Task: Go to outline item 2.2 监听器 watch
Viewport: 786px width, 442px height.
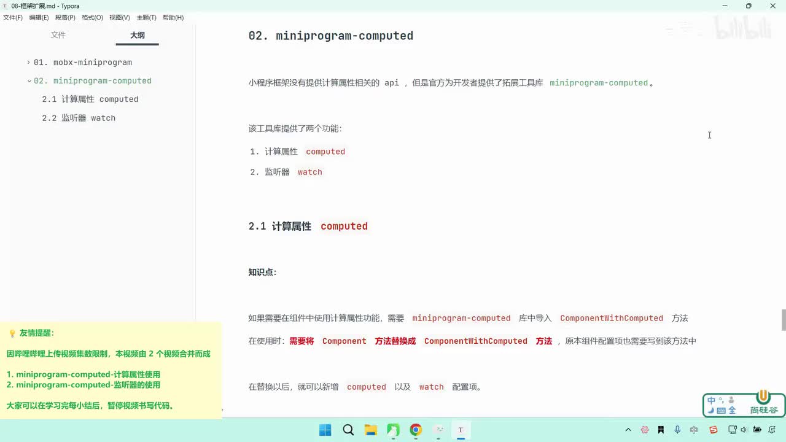Action: tap(79, 118)
